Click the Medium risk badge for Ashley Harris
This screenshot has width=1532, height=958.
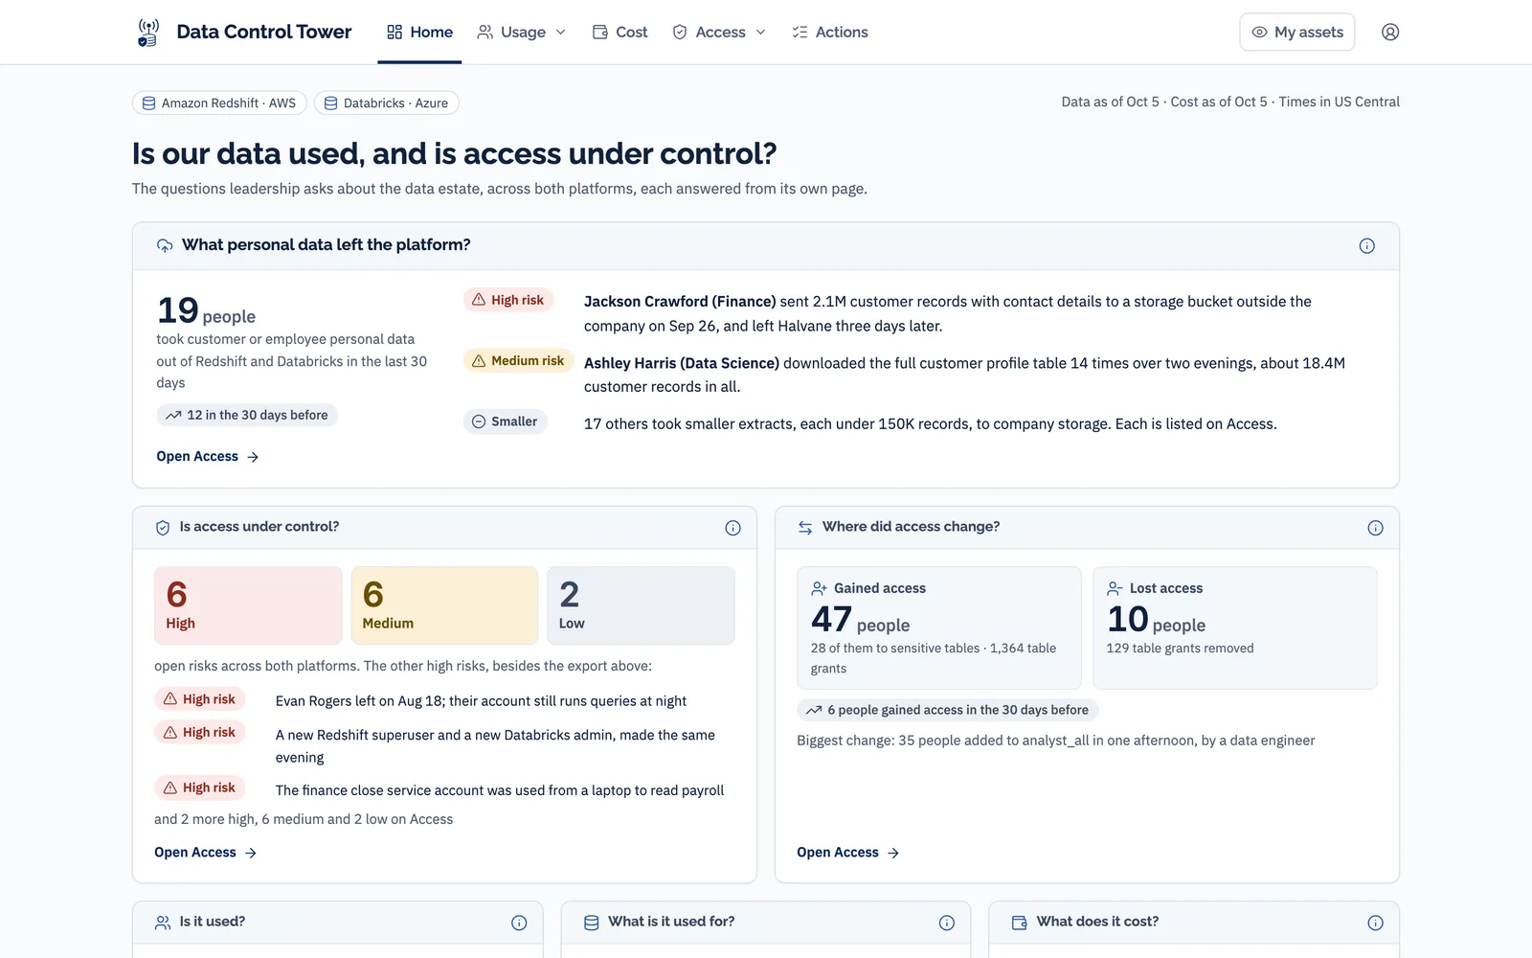click(518, 361)
